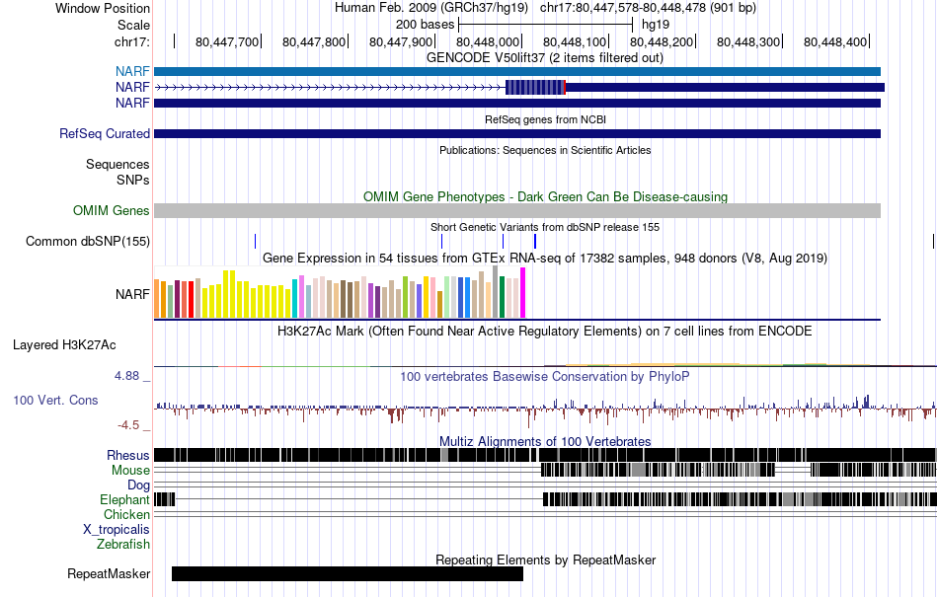
Task: Click the H3K27Ac Mark track title
Action: point(545,332)
